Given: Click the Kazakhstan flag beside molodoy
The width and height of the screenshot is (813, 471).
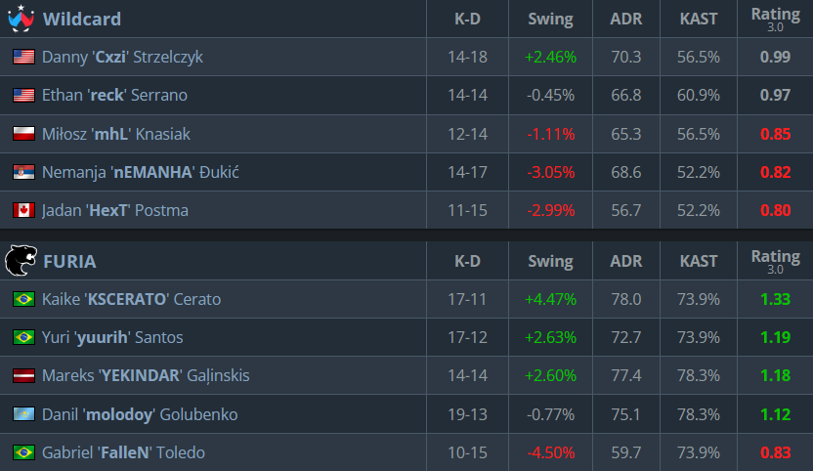Looking at the screenshot, I should (23, 414).
